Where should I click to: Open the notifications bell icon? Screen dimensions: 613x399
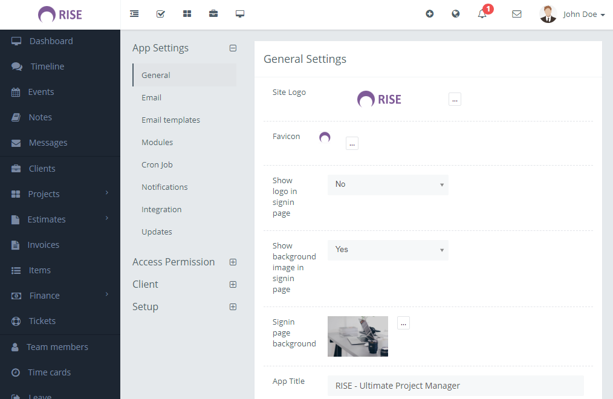(482, 14)
